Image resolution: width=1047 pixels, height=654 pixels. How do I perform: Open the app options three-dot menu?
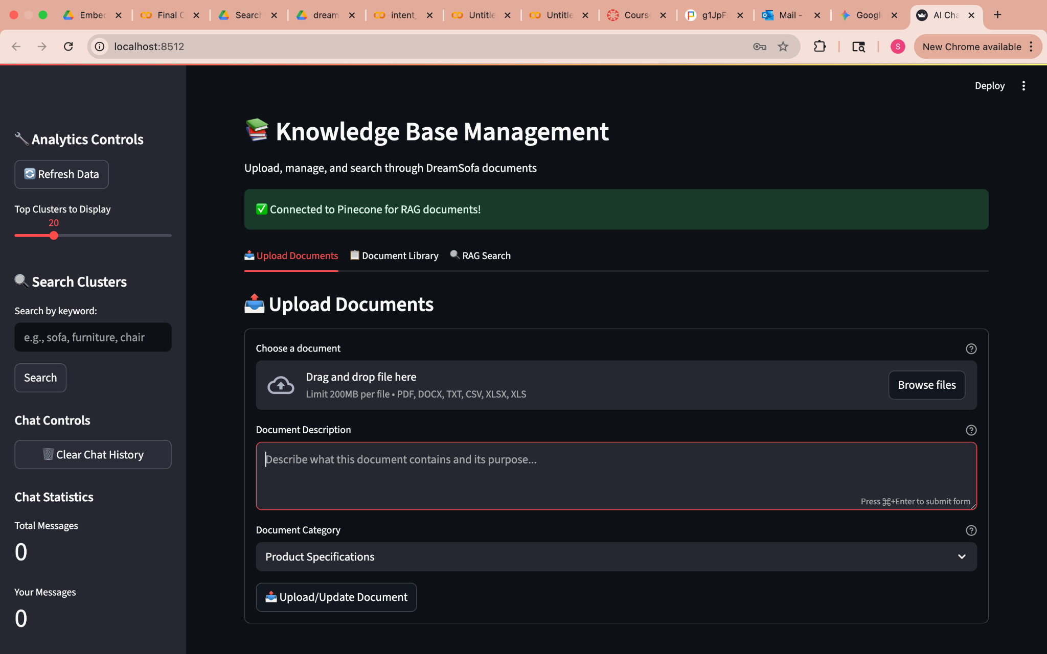1023,86
